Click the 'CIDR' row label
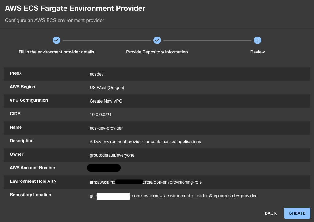314x222 pixels. [x=15, y=114]
